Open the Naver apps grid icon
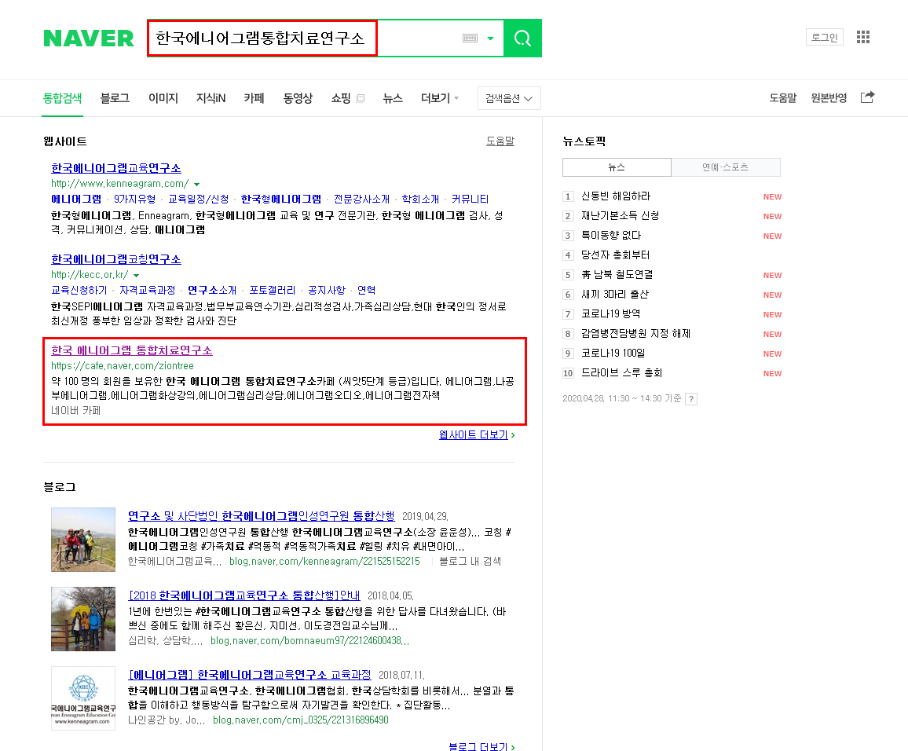Viewport: 908px width, 751px height. click(x=862, y=37)
